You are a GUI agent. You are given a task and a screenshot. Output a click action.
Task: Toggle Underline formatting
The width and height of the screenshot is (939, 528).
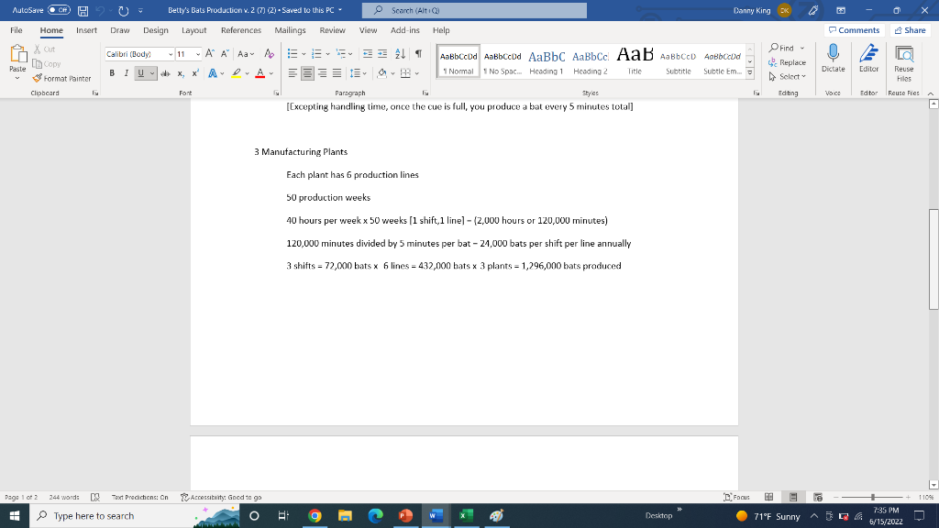[x=140, y=73]
